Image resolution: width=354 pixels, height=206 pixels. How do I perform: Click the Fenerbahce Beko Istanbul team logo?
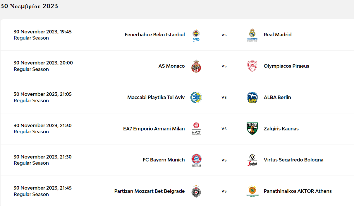coord(196,35)
